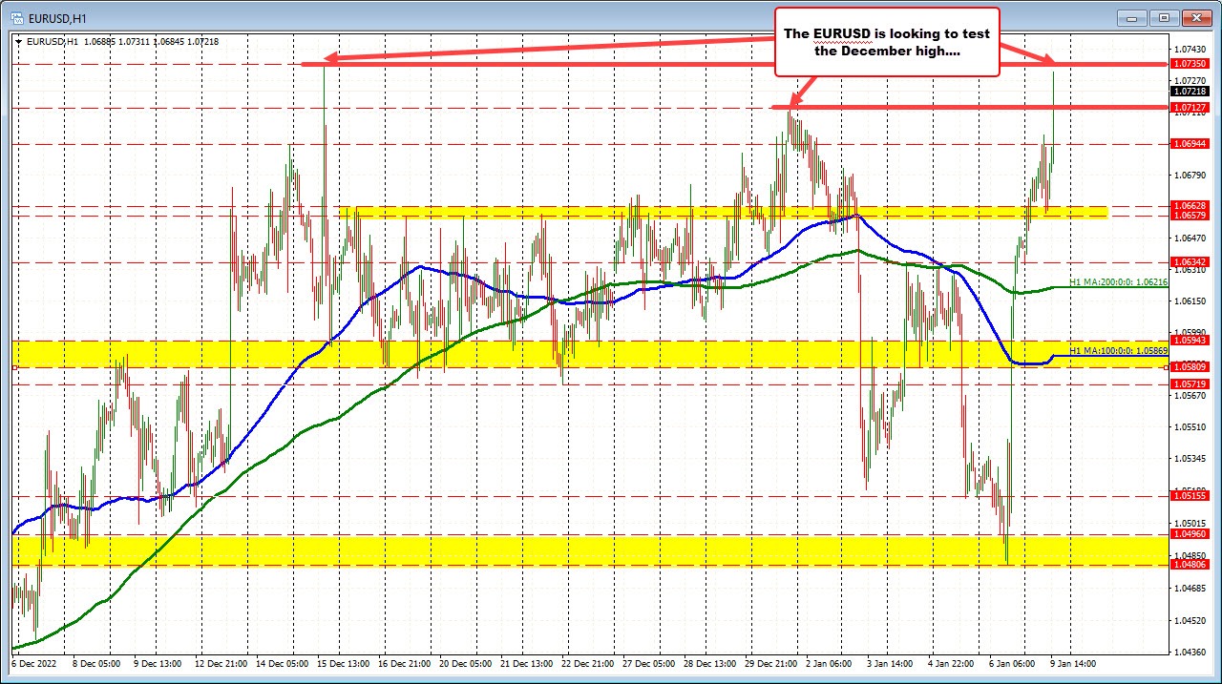Click the red price label 1.05809
Image resolution: width=1222 pixels, height=684 pixels.
[x=1190, y=366]
